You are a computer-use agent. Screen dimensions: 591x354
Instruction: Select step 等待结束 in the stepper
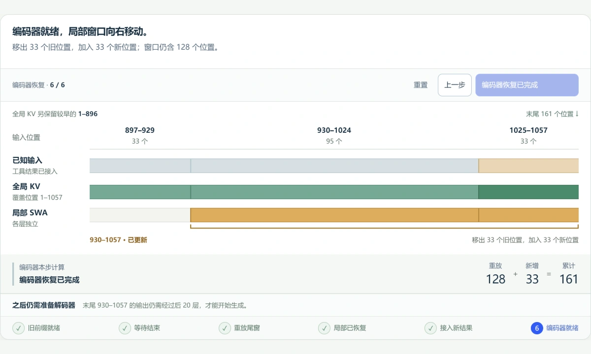139,328
